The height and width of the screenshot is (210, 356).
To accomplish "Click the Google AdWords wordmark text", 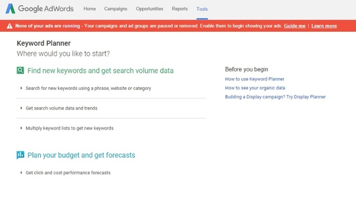I will pyautogui.click(x=46, y=9).
